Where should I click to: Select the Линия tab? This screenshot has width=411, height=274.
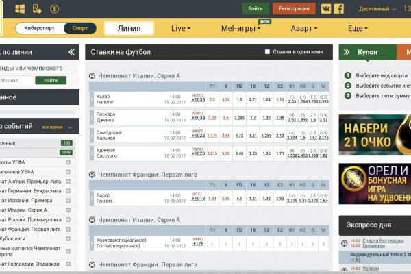click(129, 29)
